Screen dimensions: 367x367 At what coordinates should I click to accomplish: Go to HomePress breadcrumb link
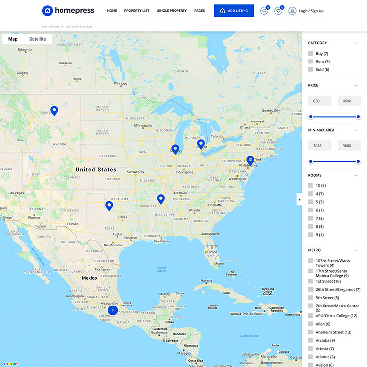coord(51,26)
